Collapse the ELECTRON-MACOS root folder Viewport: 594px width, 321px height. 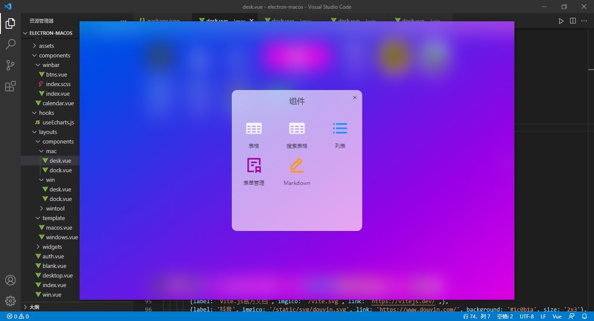[50, 33]
